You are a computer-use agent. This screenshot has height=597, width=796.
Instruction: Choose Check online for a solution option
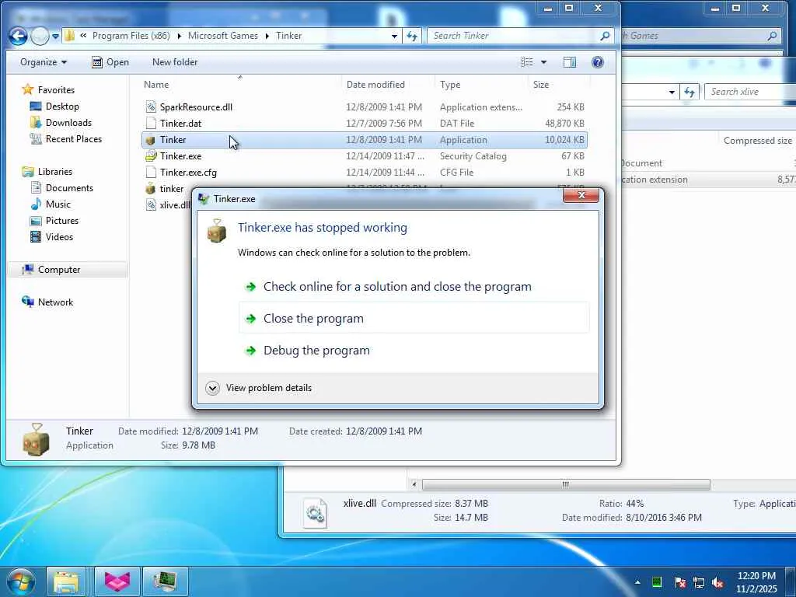[x=414, y=286]
